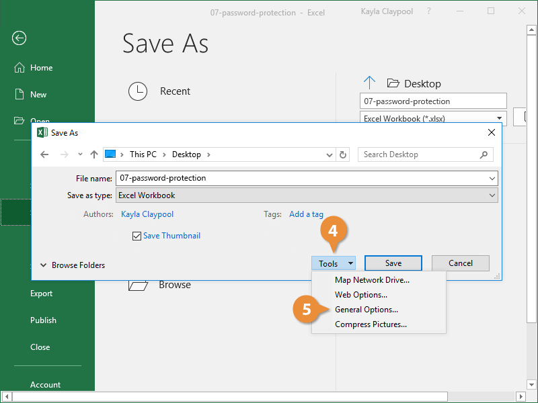Click vertical scrollbar up arrow
This screenshot has height=403, width=538.
(531, 30)
